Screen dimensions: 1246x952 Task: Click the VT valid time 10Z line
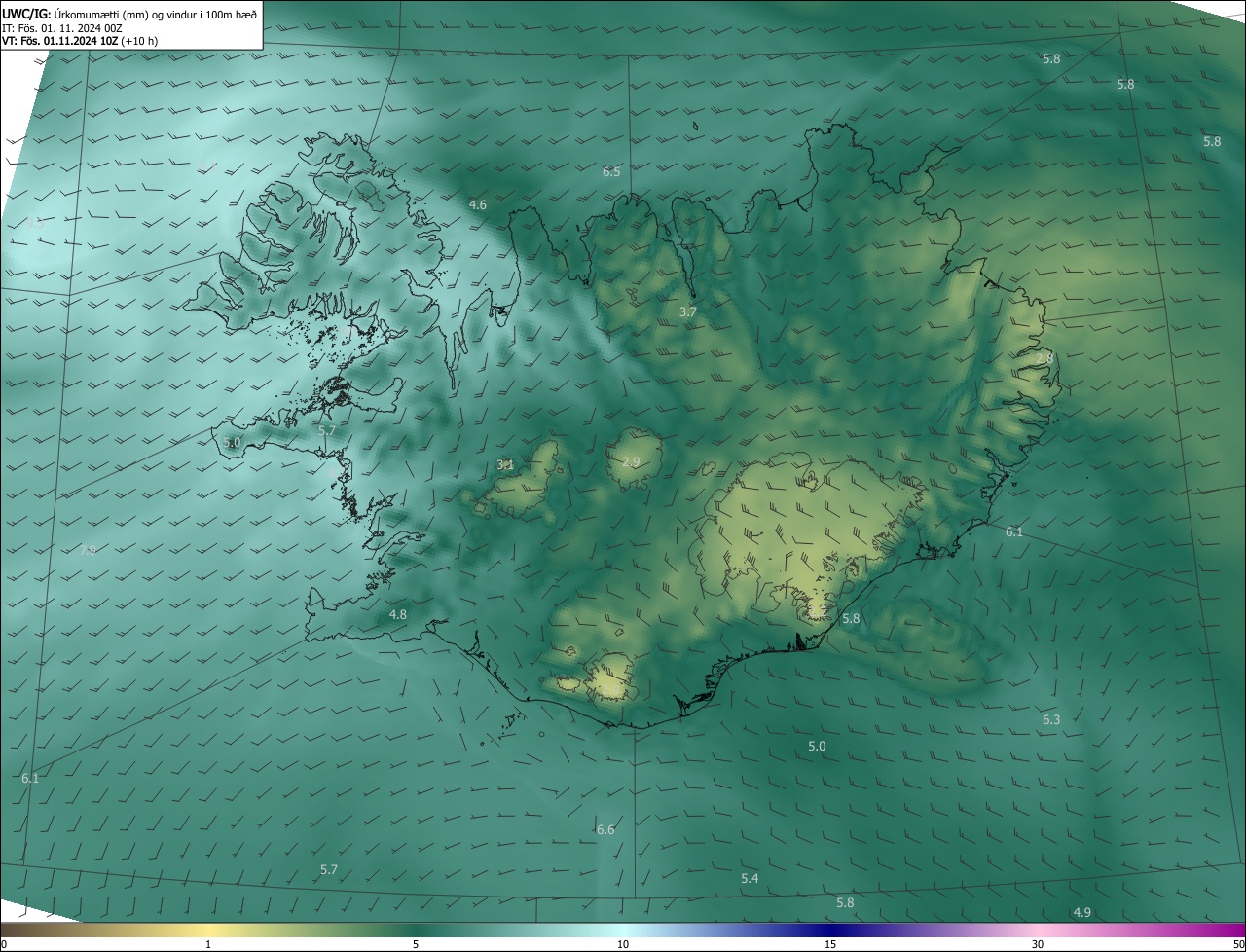click(x=79, y=41)
